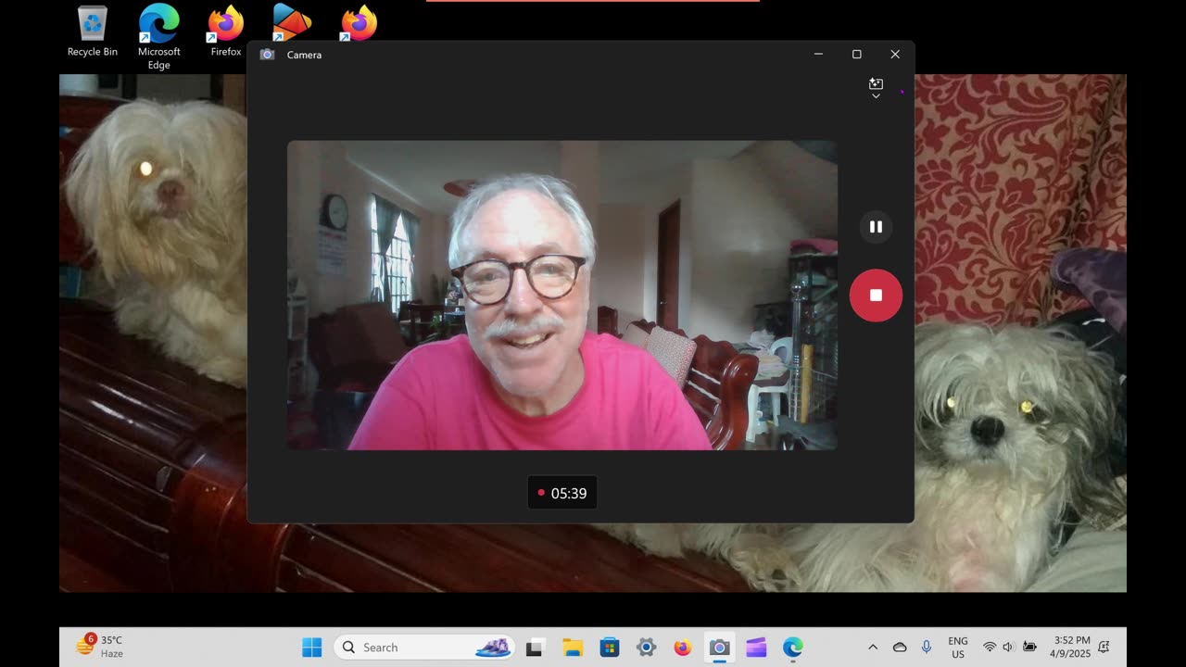
Task: Click the Camera title bar app icon
Action: point(267,55)
